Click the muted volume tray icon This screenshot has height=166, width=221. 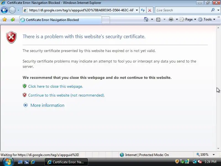click(199, 162)
